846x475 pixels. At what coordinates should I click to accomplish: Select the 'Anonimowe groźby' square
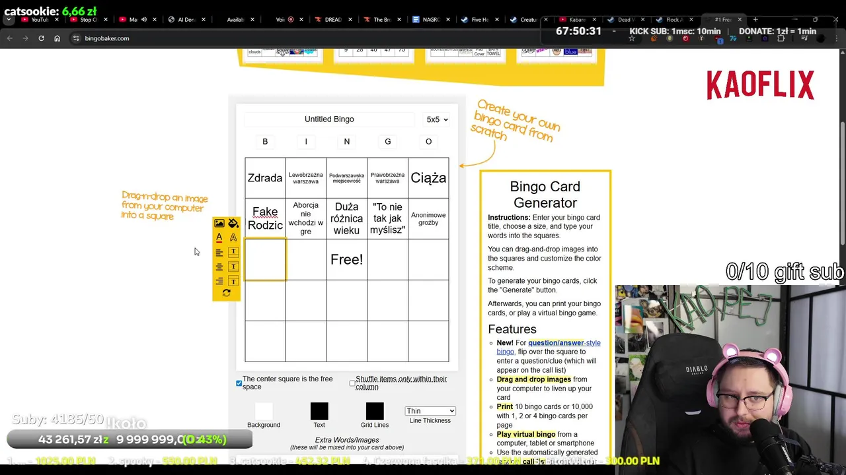pyautogui.click(x=428, y=218)
